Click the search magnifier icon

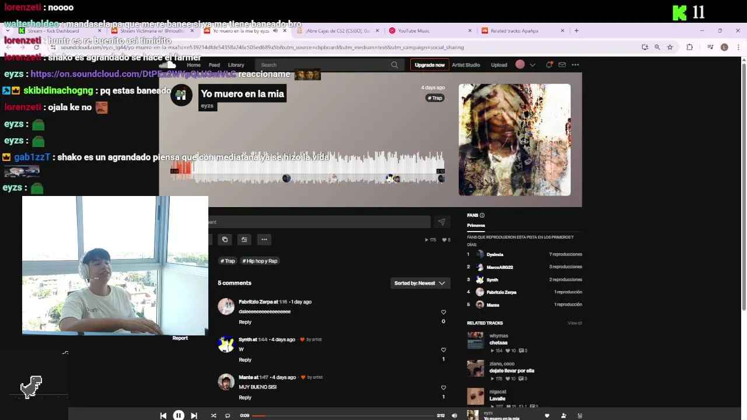(x=395, y=65)
